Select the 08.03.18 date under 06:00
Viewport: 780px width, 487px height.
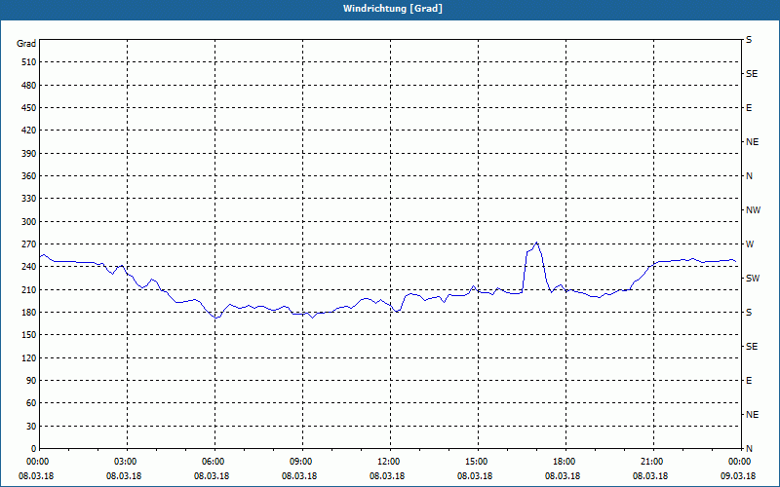212,476
